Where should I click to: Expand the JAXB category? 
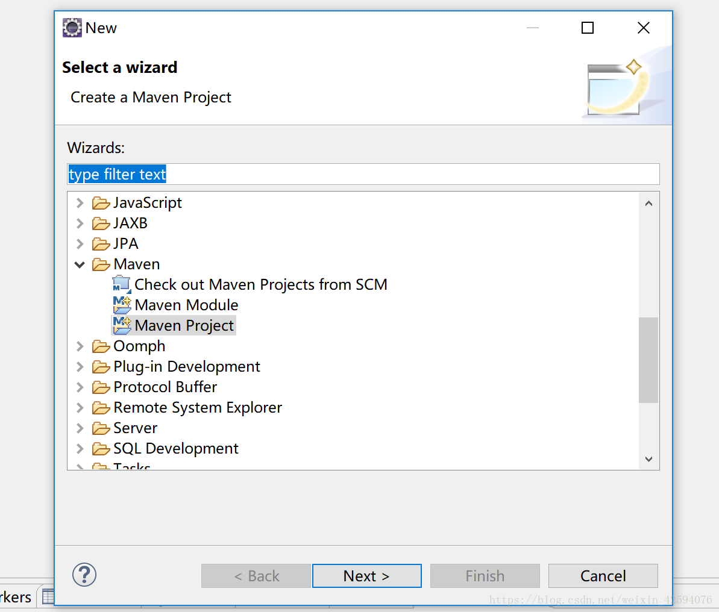(x=80, y=223)
